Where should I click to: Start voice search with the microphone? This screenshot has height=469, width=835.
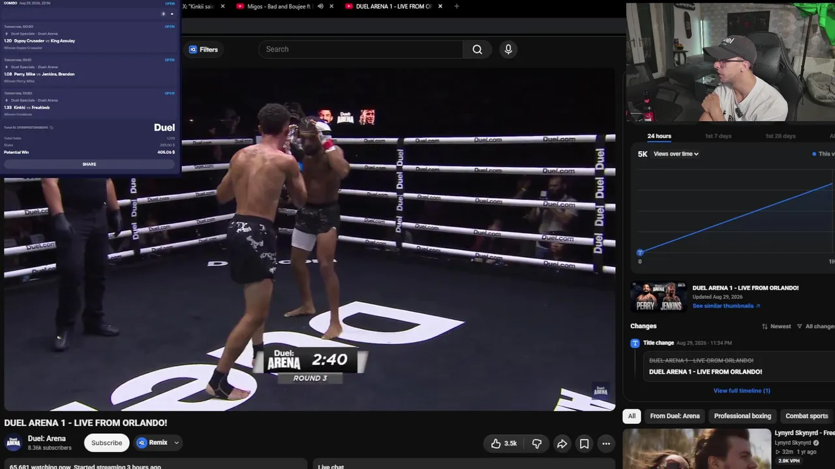(x=508, y=50)
